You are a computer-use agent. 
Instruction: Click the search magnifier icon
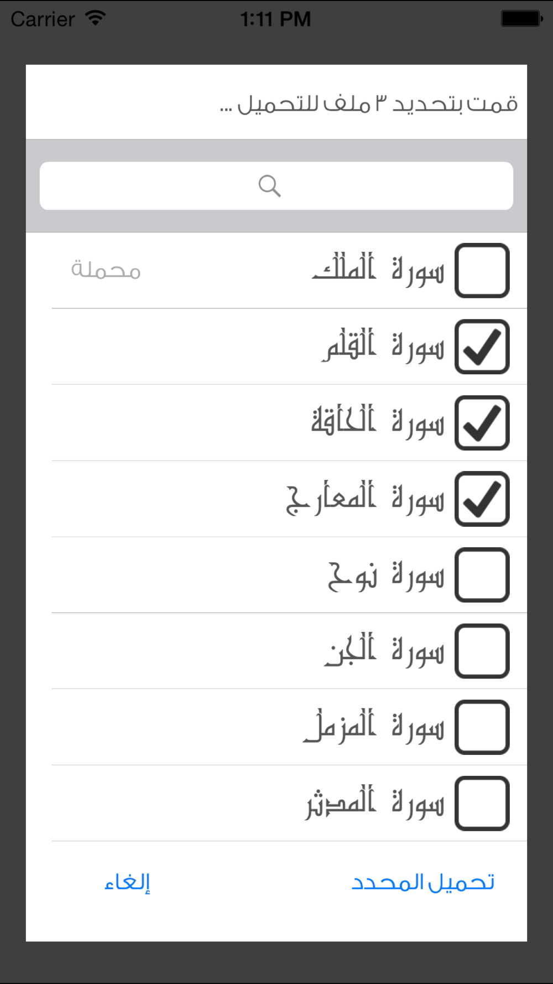click(x=269, y=186)
